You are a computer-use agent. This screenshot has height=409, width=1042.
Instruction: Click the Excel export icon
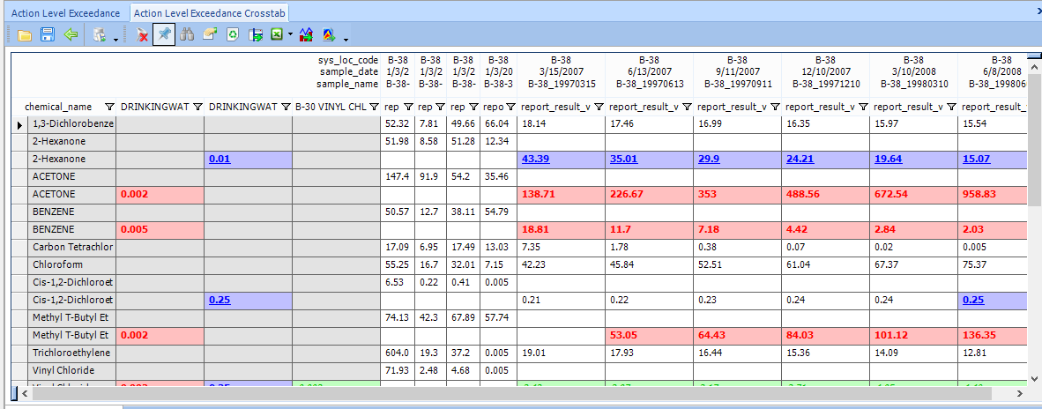(278, 35)
